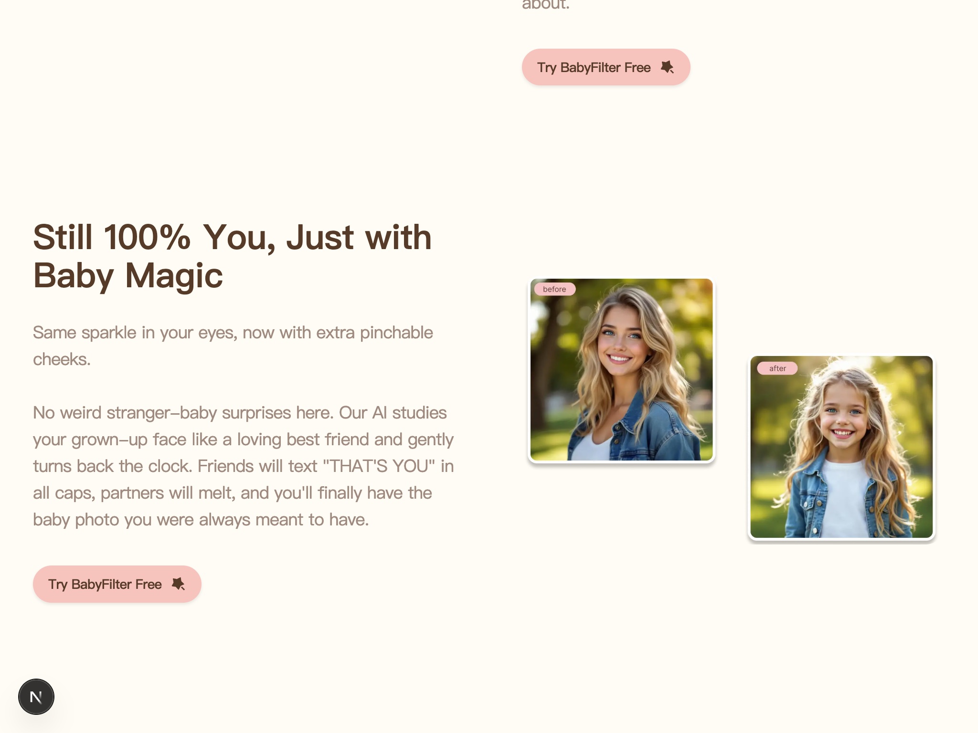978x733 pixels.
Task: Click the word "cheeks." in the subtitle
Action: [62, 359]
